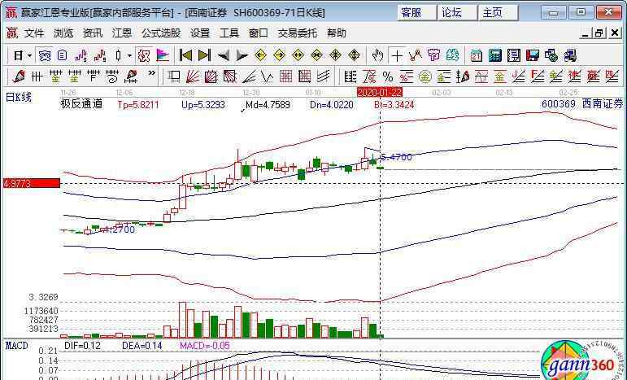Select the candlestick chart style icon
Image resolution: width=627 pixels, height=380 pixels.
click(119, 55)
